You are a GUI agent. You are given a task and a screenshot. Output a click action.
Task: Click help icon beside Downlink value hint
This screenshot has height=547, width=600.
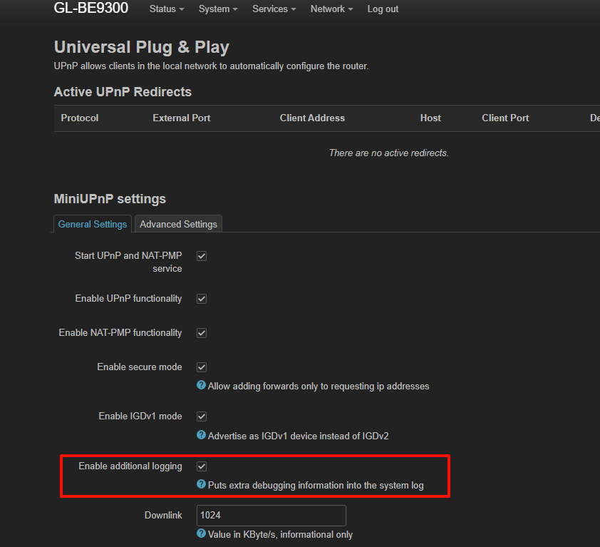click(x=201, y=534)
